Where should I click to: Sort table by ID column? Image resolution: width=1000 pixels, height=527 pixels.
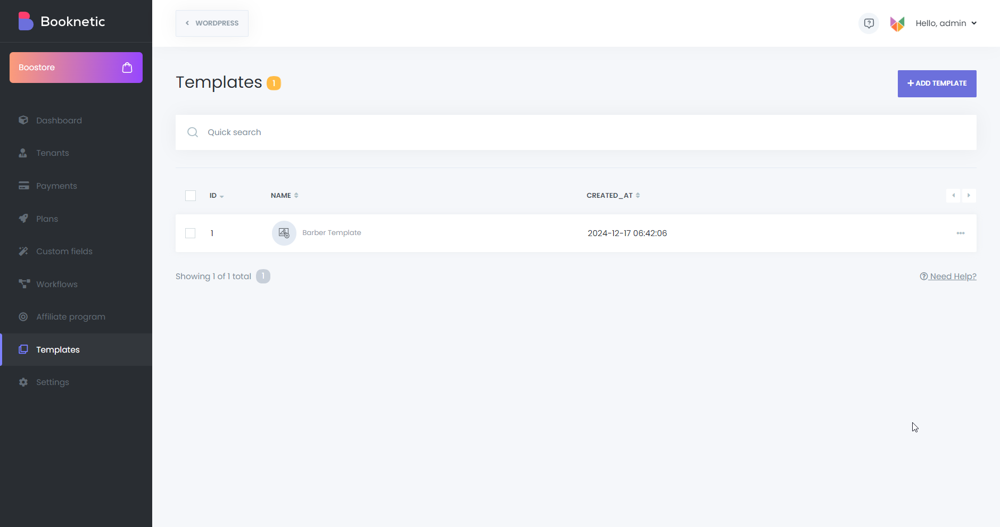(217, 196)
